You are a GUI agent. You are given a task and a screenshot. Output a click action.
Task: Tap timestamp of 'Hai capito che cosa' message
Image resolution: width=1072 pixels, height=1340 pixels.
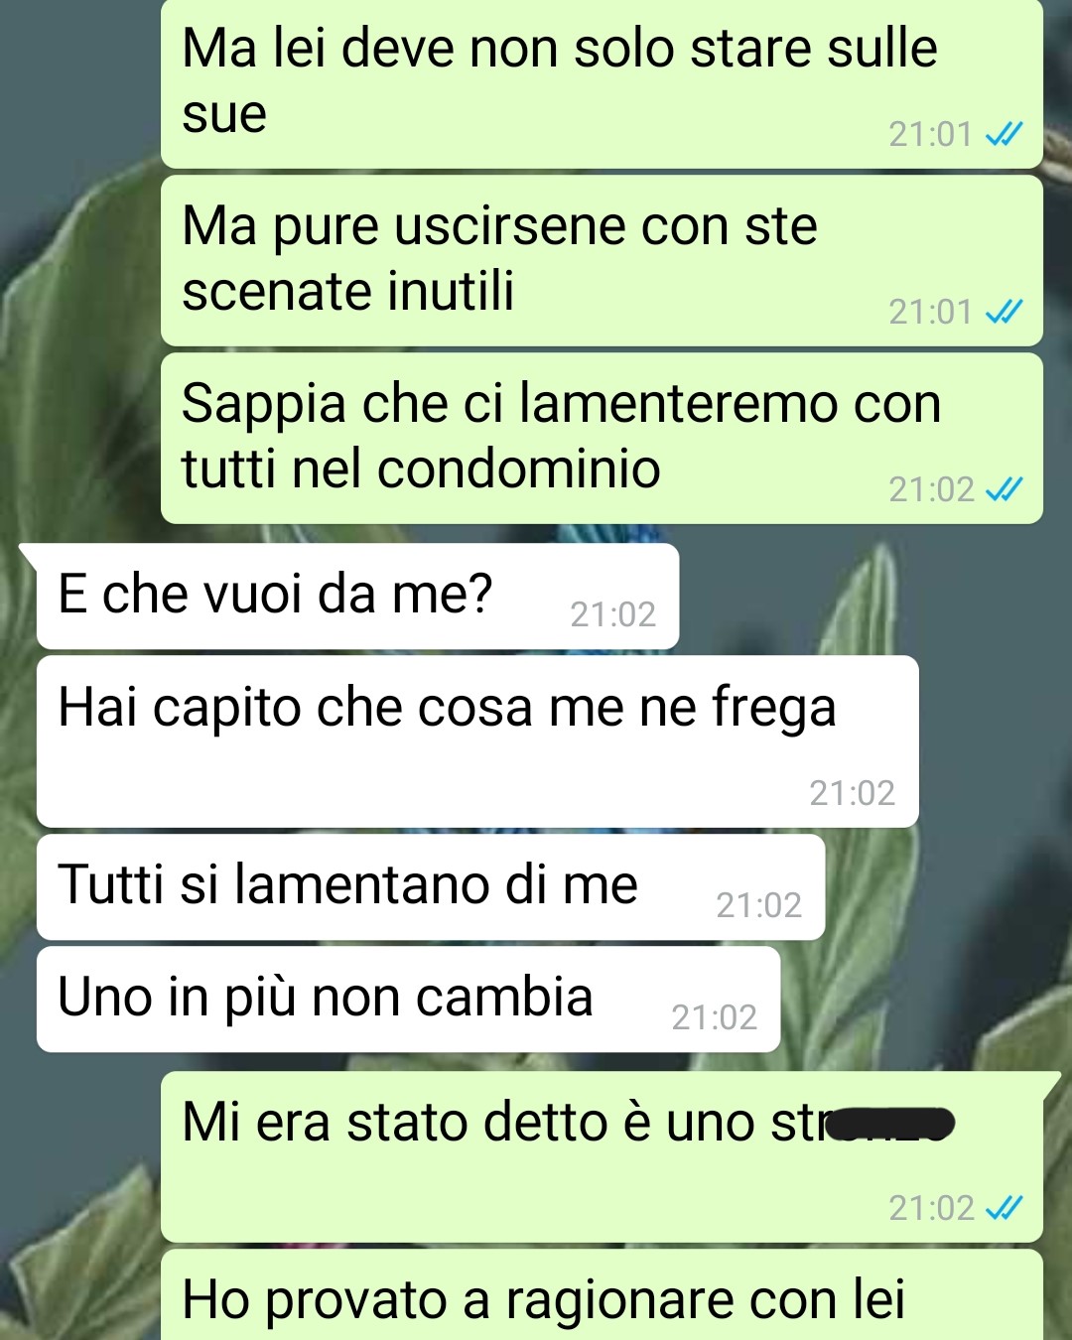pos(853,792)
